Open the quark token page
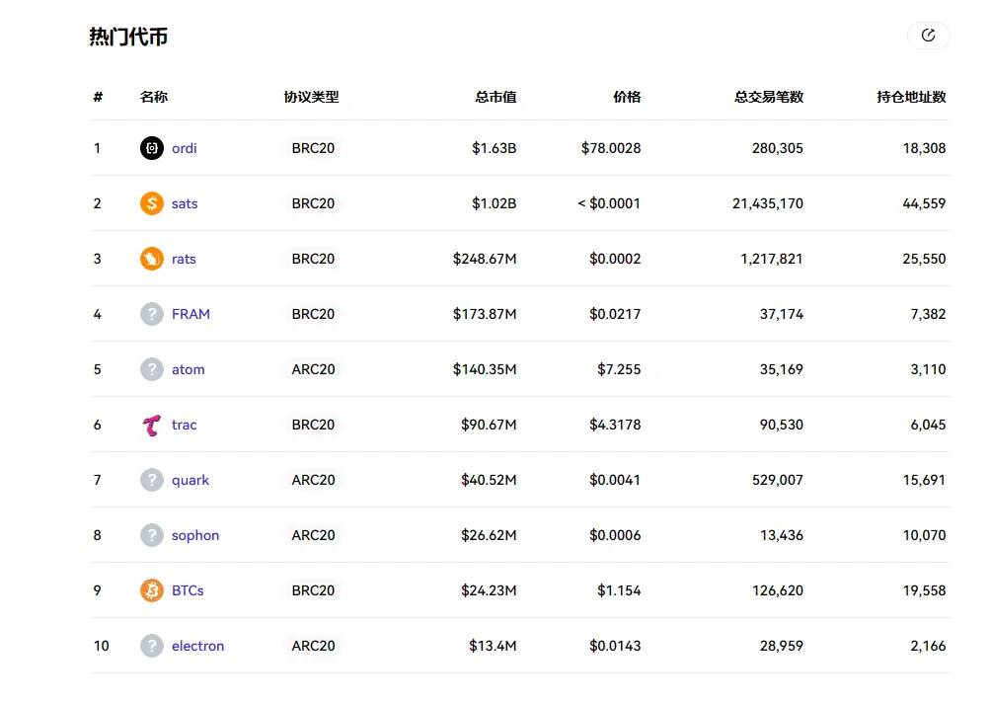 191,480
